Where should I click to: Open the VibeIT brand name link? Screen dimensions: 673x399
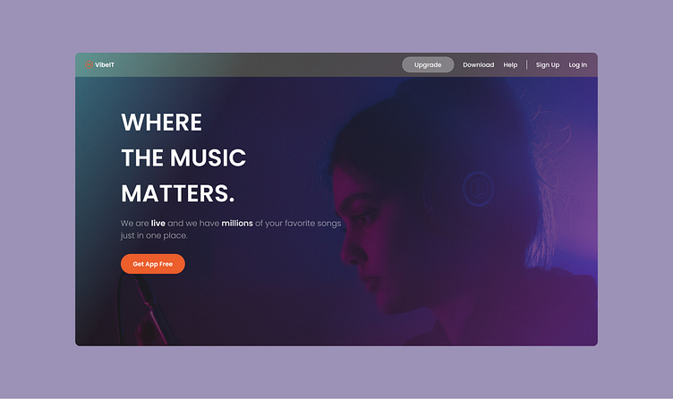pyautogui.click(x=105, y=64)
